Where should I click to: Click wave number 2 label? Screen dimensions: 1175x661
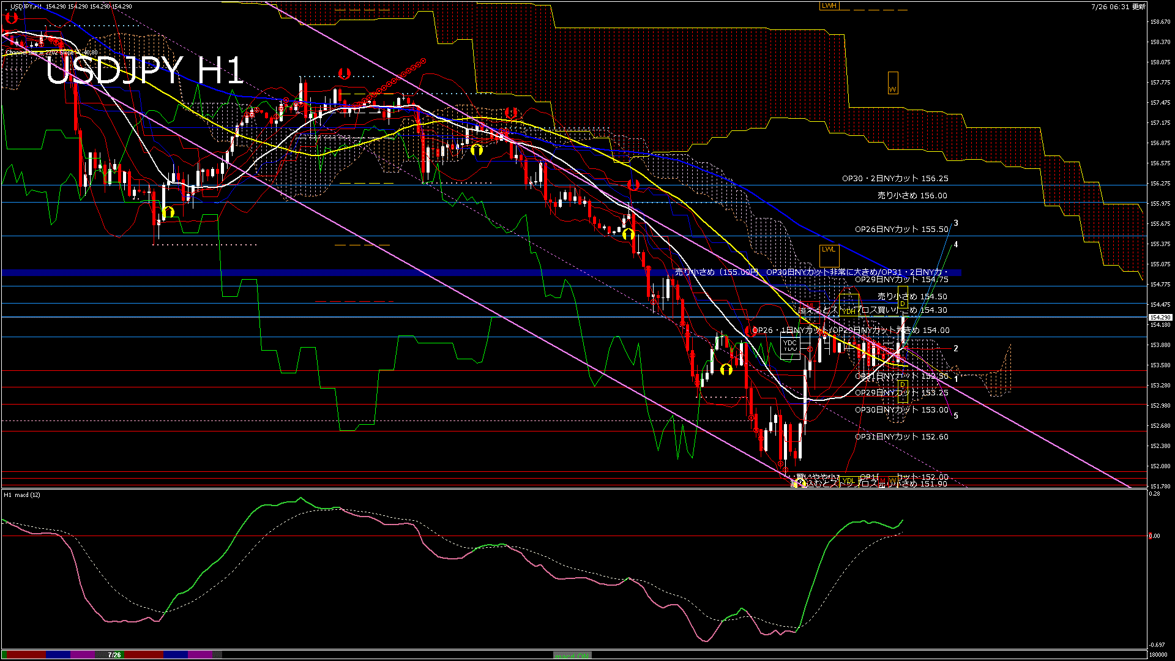coord(956,348)
